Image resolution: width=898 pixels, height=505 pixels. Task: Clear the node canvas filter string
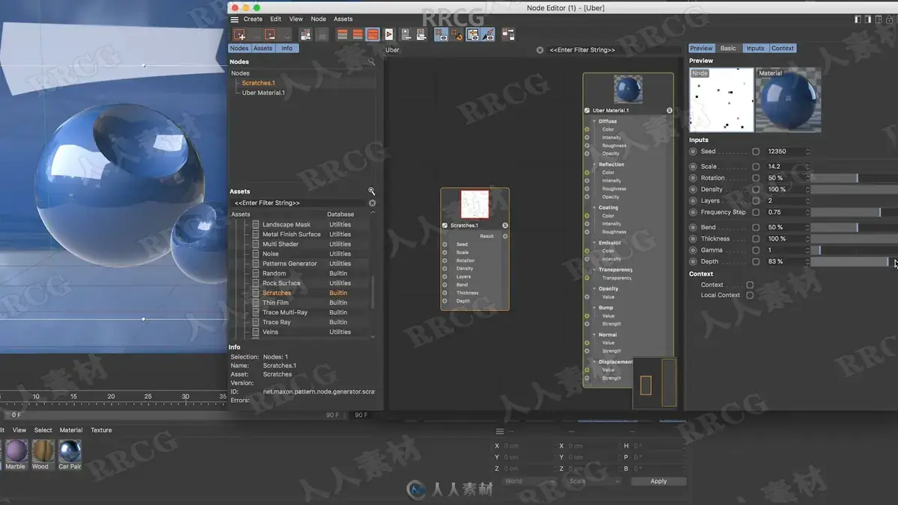(x=540, y=50)
